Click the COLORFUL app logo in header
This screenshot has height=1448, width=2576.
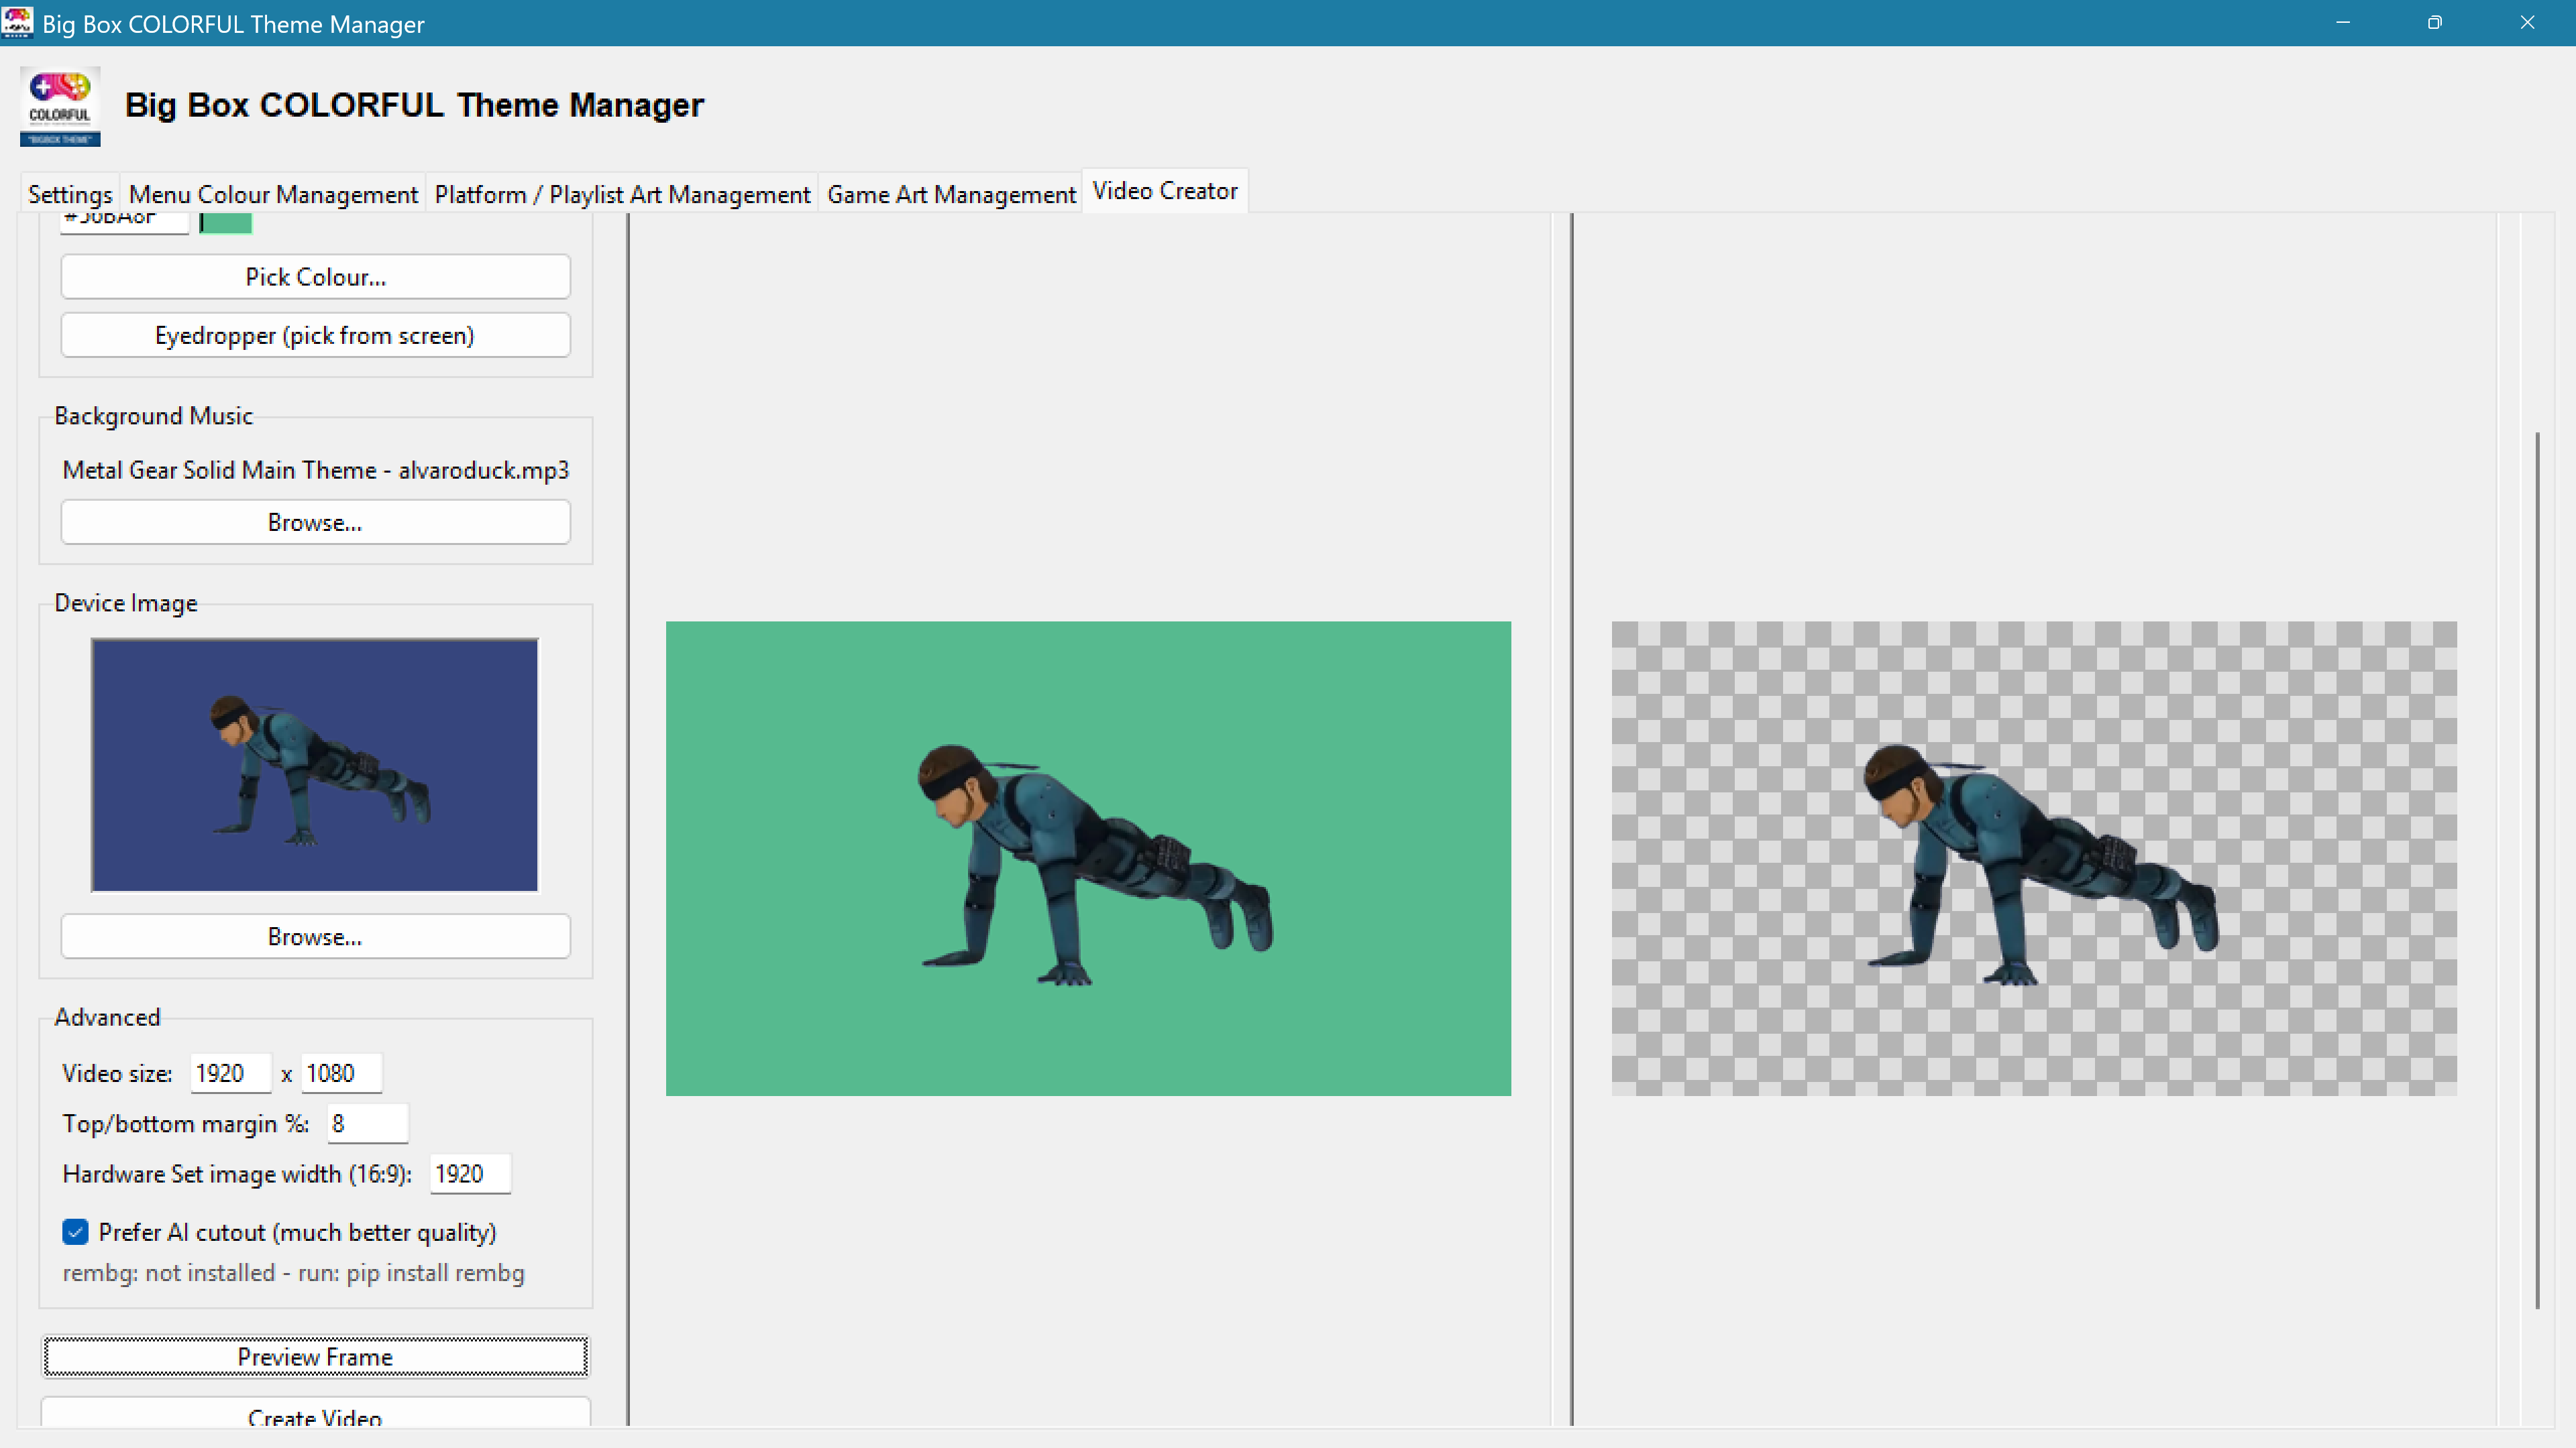click(x=60, y=106)
